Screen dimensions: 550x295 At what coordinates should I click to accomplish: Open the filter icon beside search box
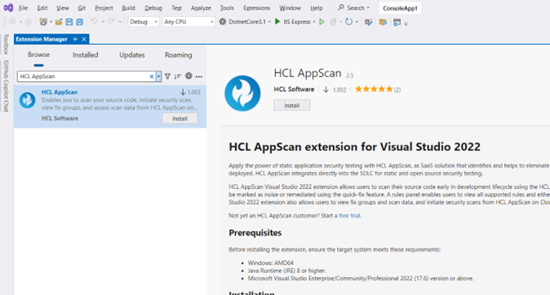pyautogui.click(x=167, y=77)
